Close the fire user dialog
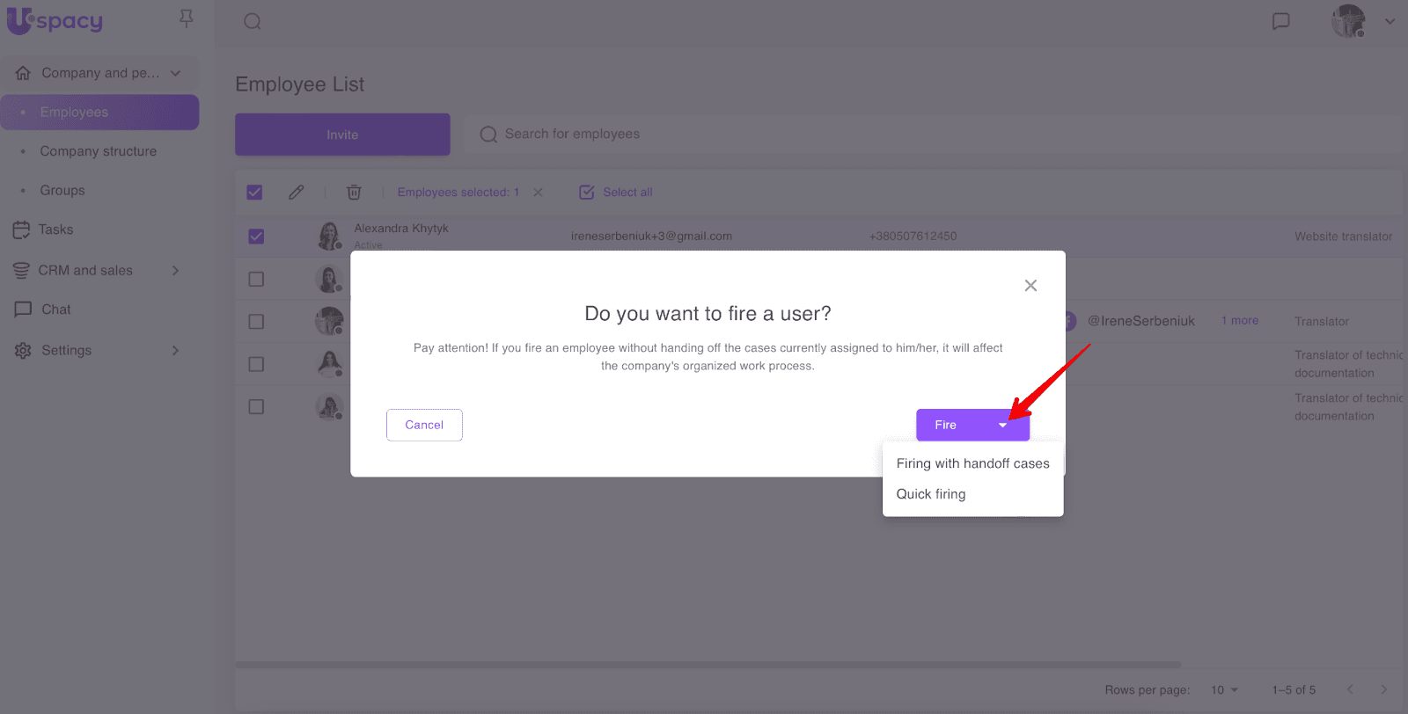The height and width of the screenshot is (714, 1408). 1030,286
